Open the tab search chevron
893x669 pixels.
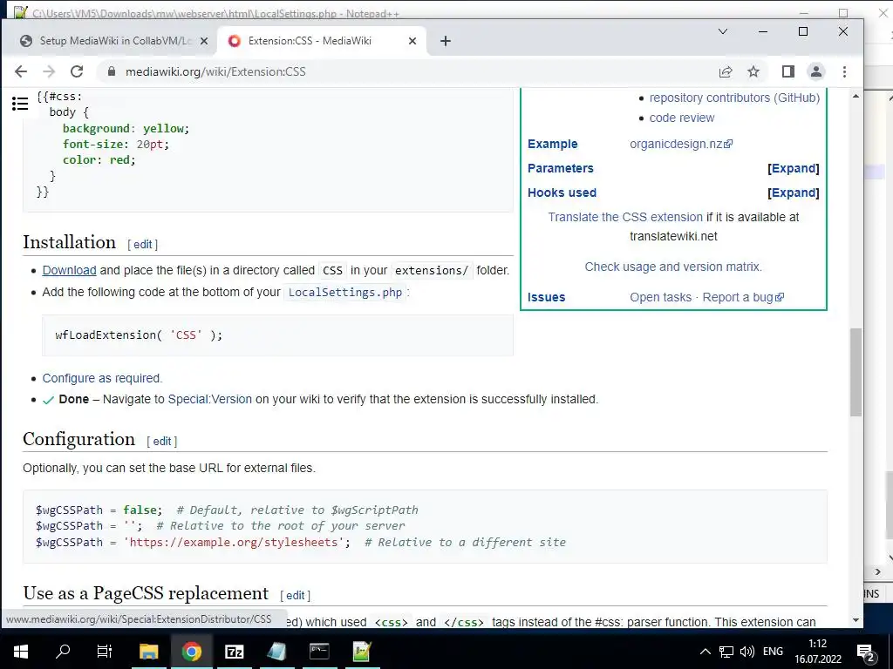[x=723, y=32]
